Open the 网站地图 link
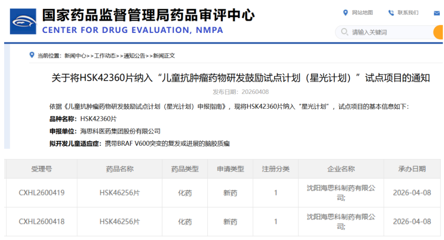444x240 pixels. [x=362, y=13]
